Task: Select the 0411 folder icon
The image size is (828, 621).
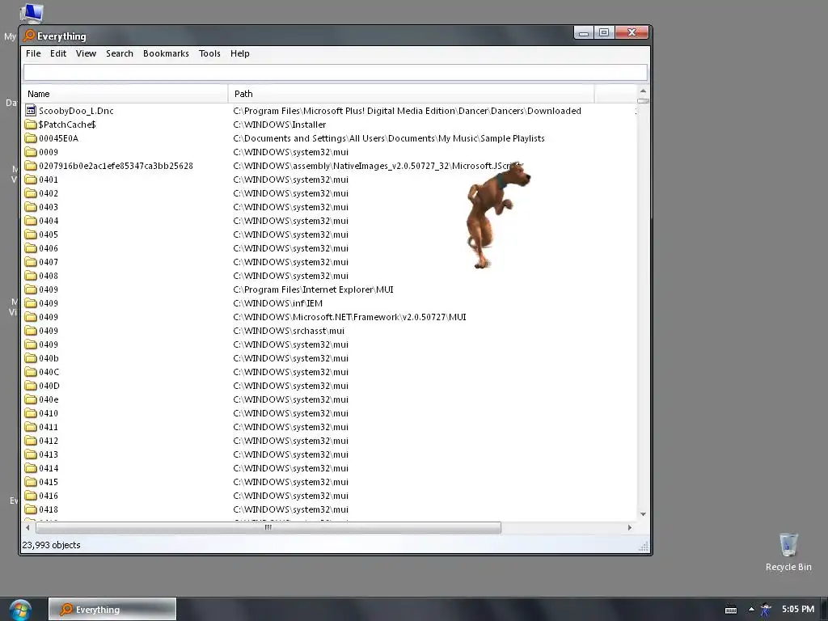Action: point(31,427)
